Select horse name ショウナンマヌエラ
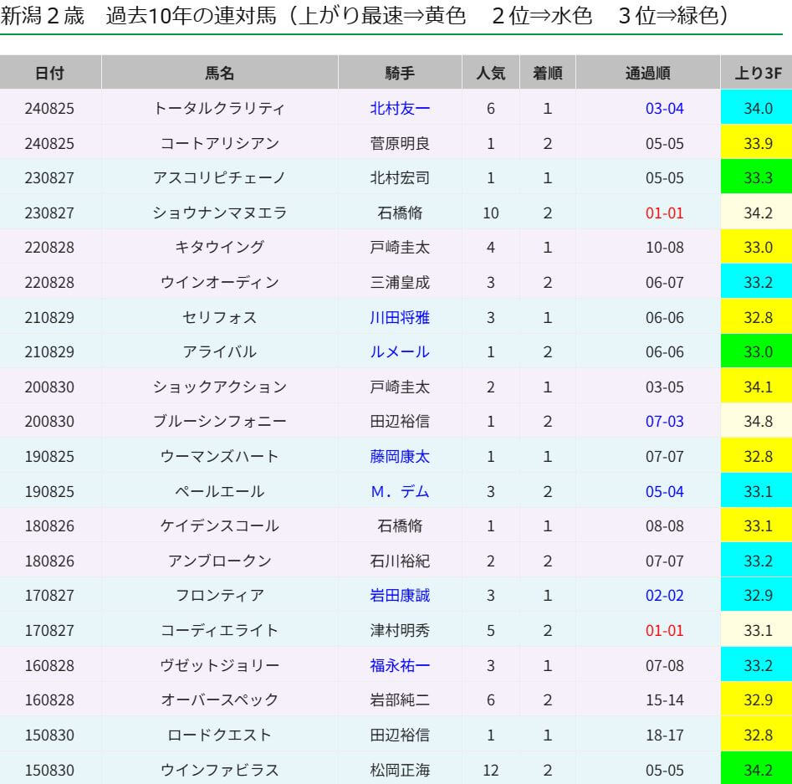Image resolution: width=792 pixels, height=784 pixels. 220,213
